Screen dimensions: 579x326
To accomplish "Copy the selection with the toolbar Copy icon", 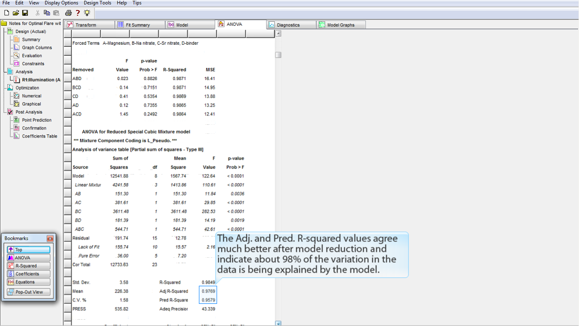I will [47, 13].
